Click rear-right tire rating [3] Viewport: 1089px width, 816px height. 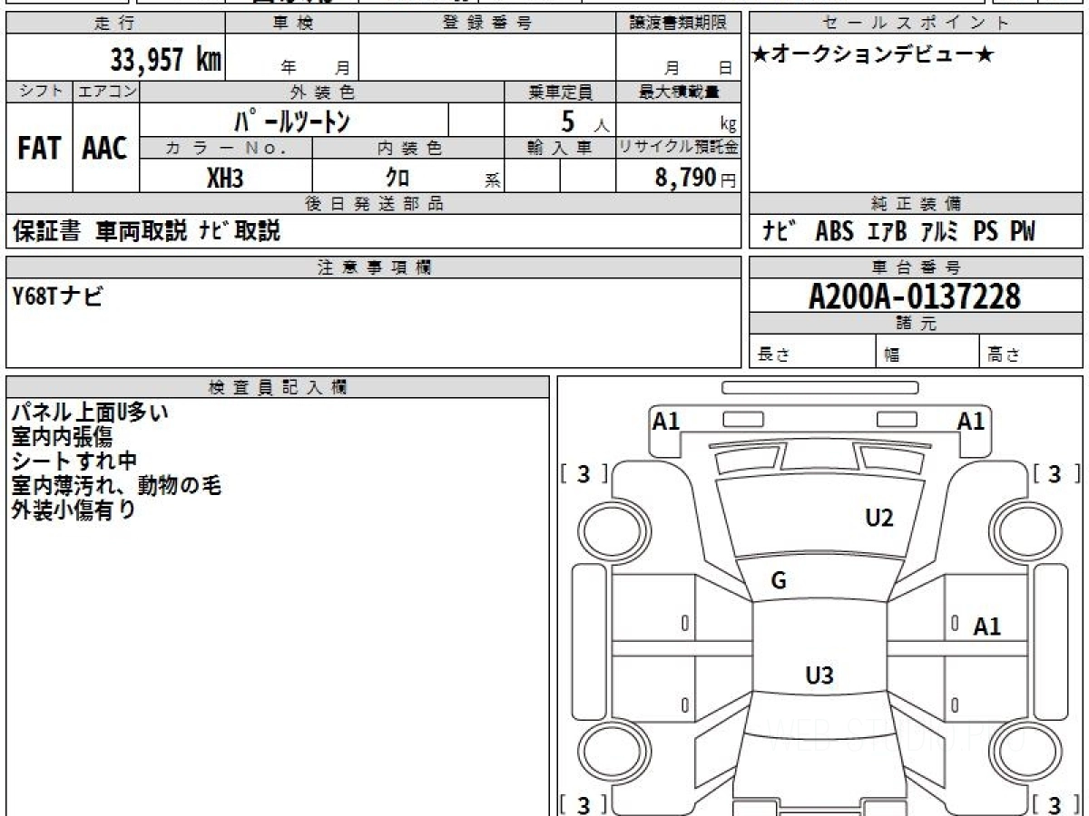click(x=1055, y=804)
